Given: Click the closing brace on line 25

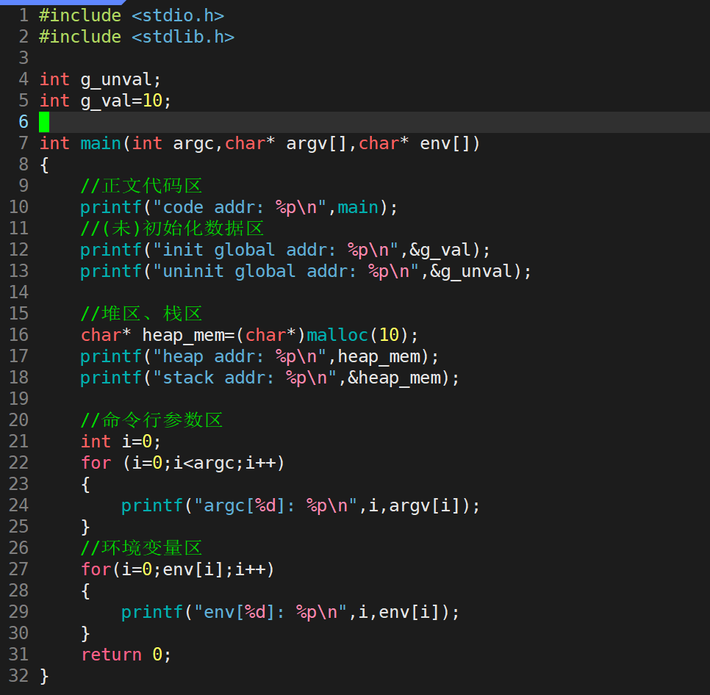Looking at the screenshot, I should 85,527.
